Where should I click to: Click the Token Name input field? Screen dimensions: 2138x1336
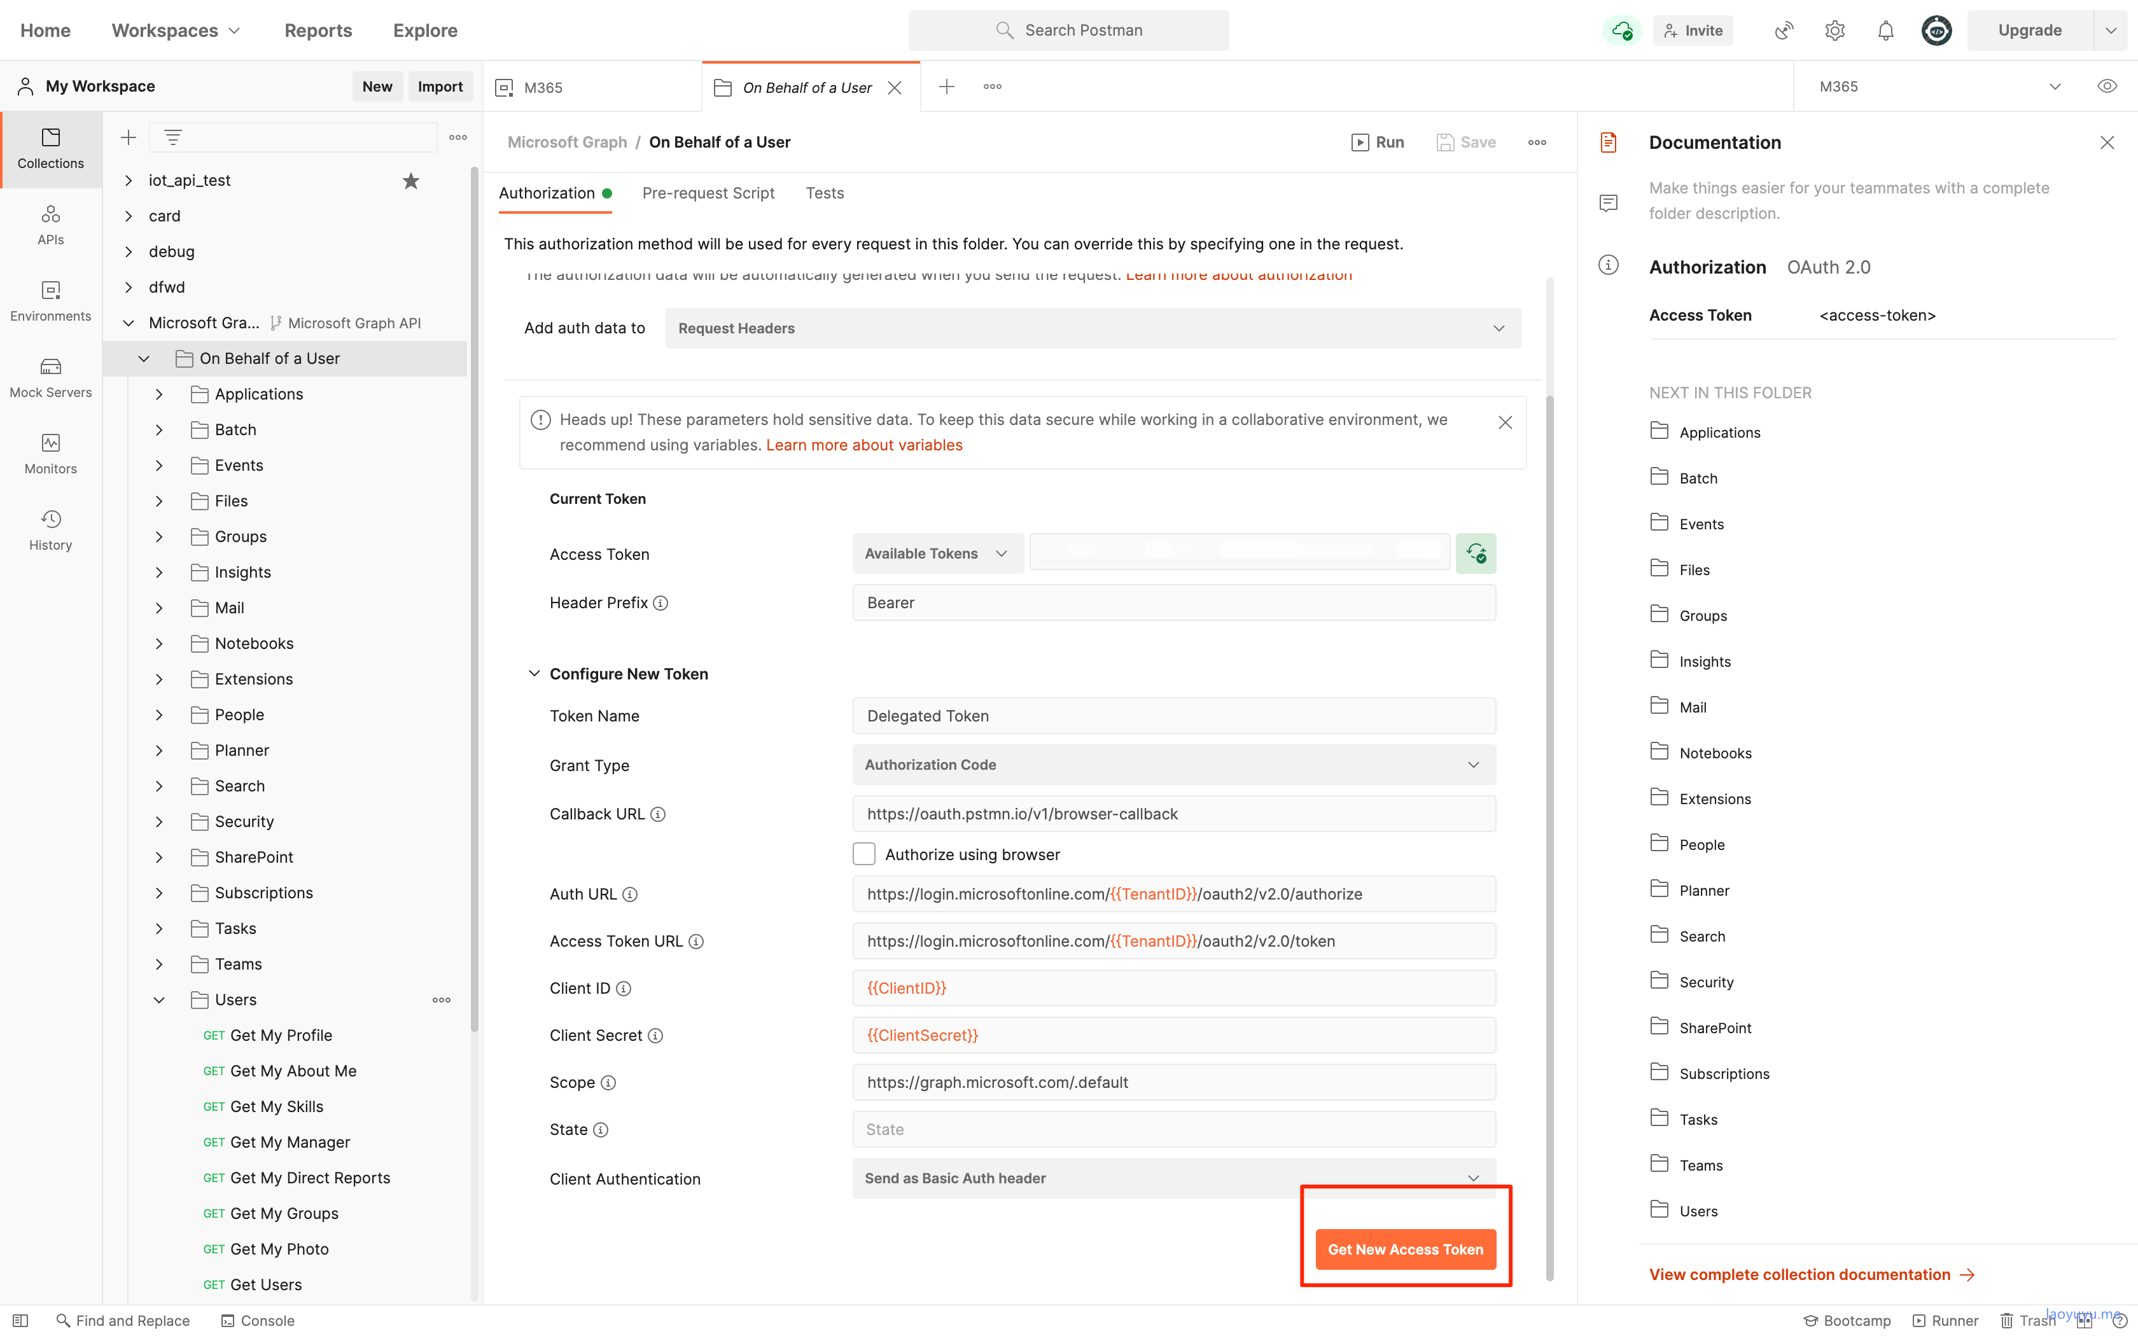coord(1173,716)
